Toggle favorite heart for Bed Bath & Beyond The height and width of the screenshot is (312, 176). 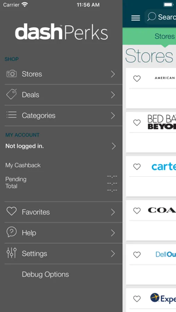pos(137,123)
